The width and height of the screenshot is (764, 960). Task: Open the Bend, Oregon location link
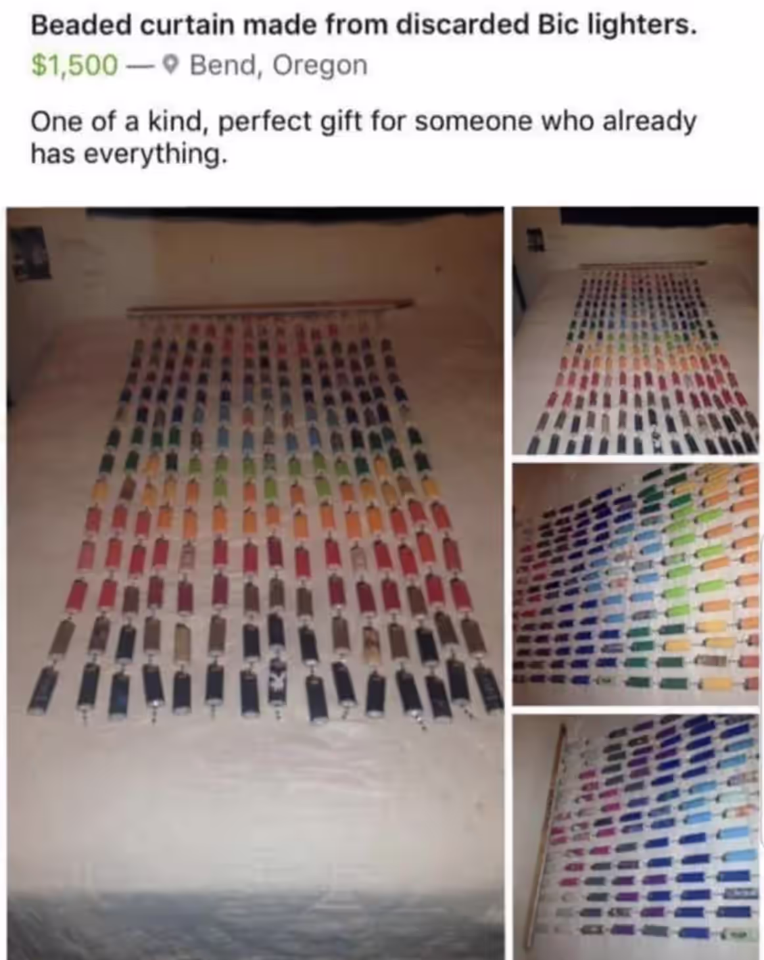278,65
